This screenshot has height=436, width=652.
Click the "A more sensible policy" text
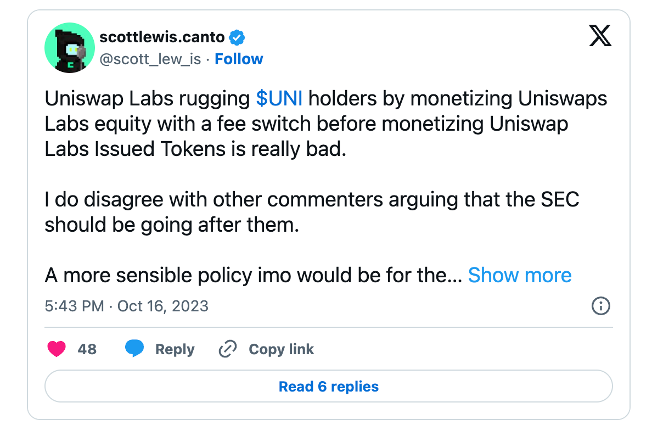pos(252,275)
